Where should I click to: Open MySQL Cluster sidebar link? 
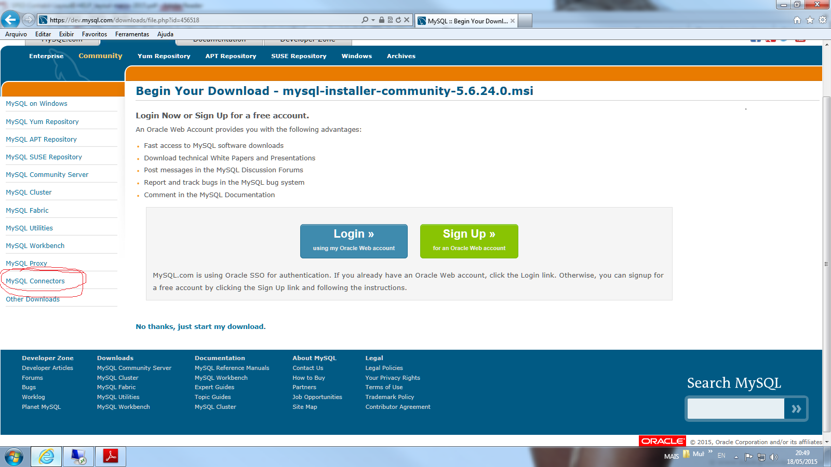[29, 193]
